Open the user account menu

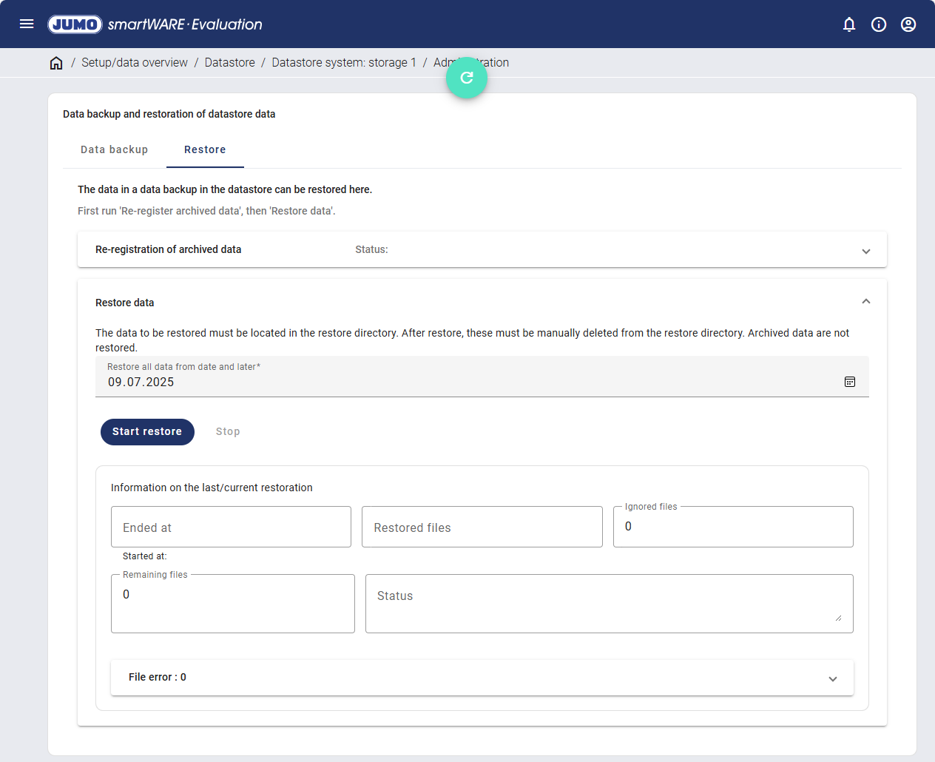point(908,24)
